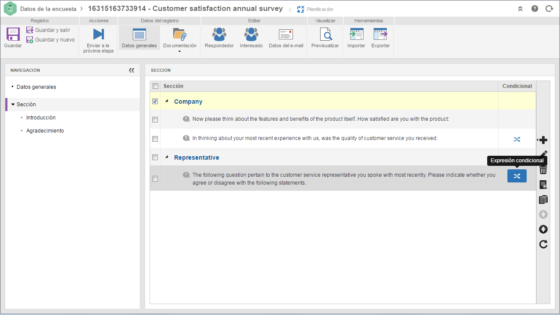
Task: Open Agradecimiento in the navigation tree
Action: 45,131
